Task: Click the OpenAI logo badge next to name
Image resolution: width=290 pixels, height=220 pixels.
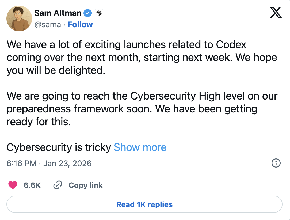Action: point(99,13)
